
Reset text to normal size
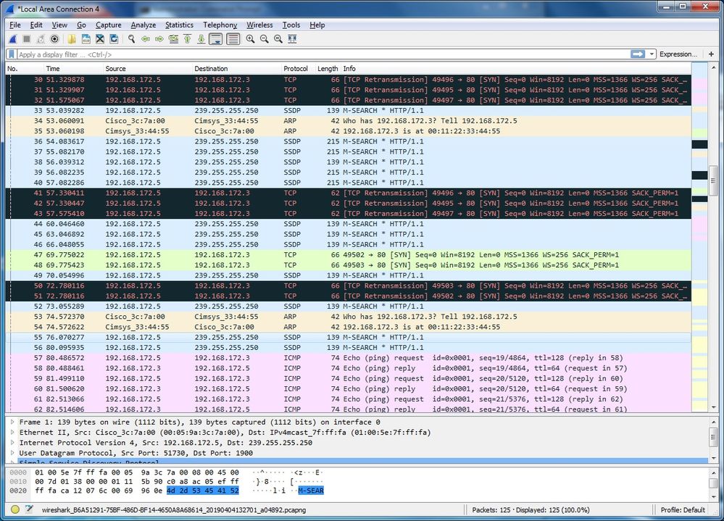(x=278, y=39)
